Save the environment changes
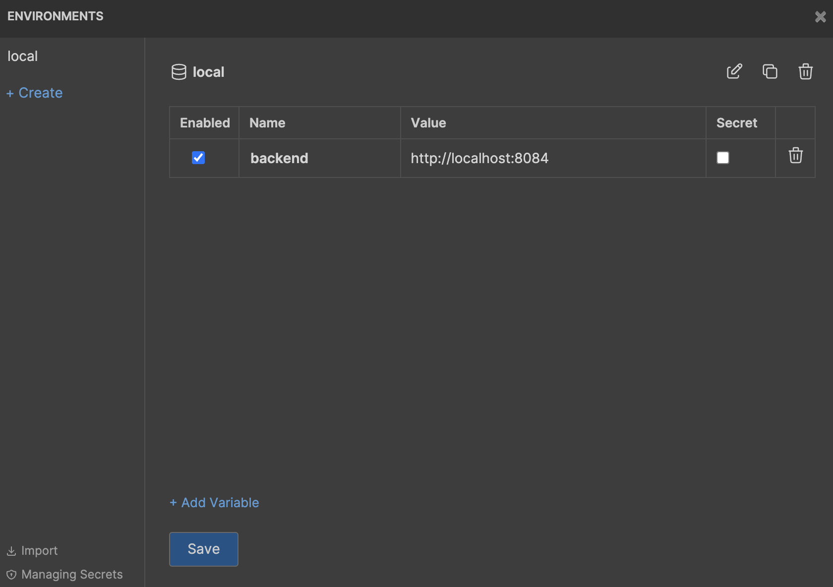Screen dimensions: 833x587 tap(203, 549)
